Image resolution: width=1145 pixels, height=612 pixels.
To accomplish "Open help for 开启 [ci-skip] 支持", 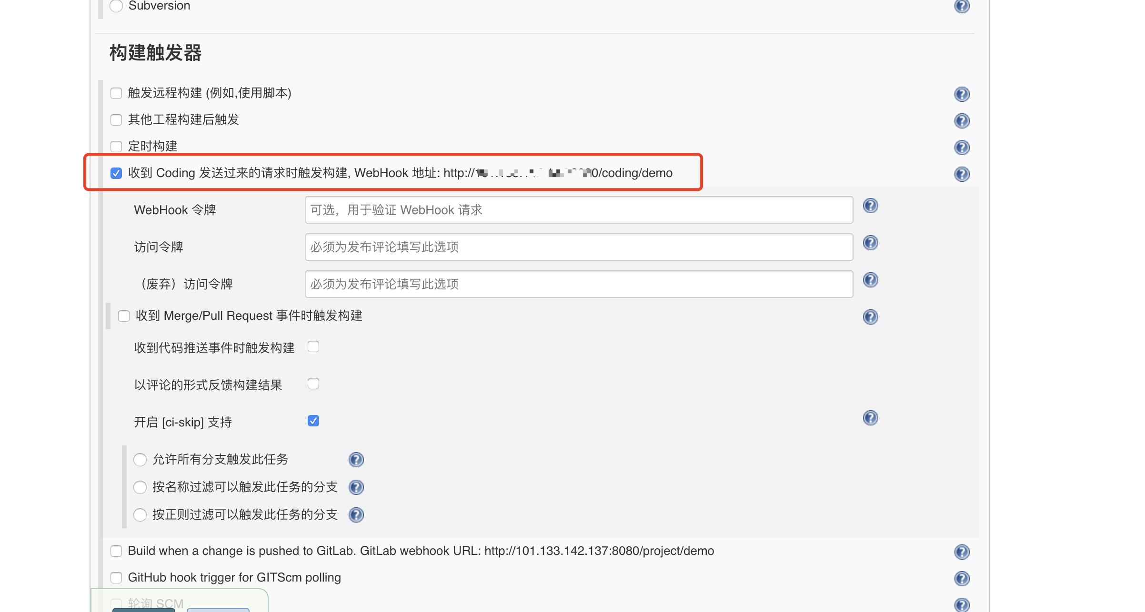I will click(870, 418).
